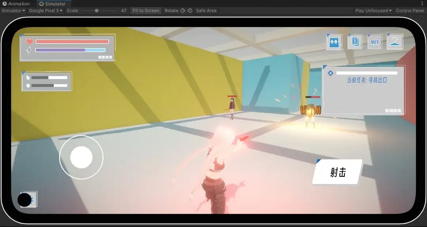Open the shopping cart shop icon
Viewport: 427px width, 227px height.
pos(375,42)
